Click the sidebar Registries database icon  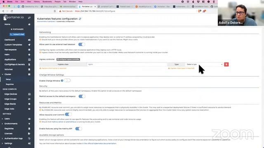(29, 129)
